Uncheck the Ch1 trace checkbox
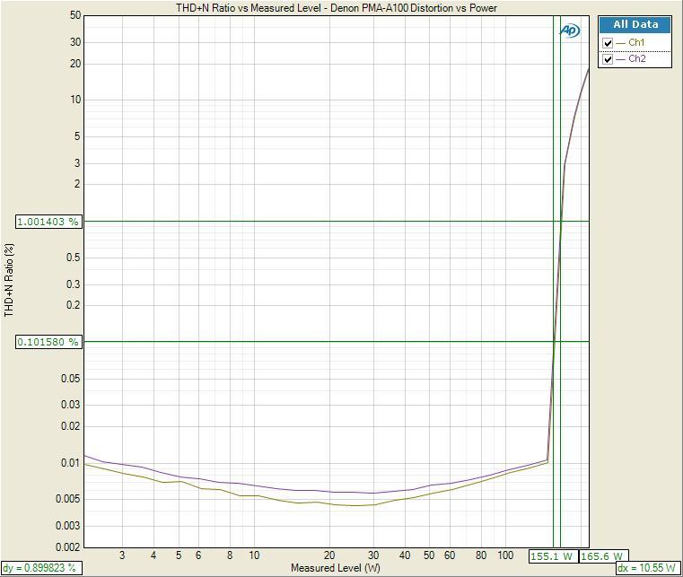The height and width of the screenshot is (577, 683). pyautogui.click(x=609, y=43)
